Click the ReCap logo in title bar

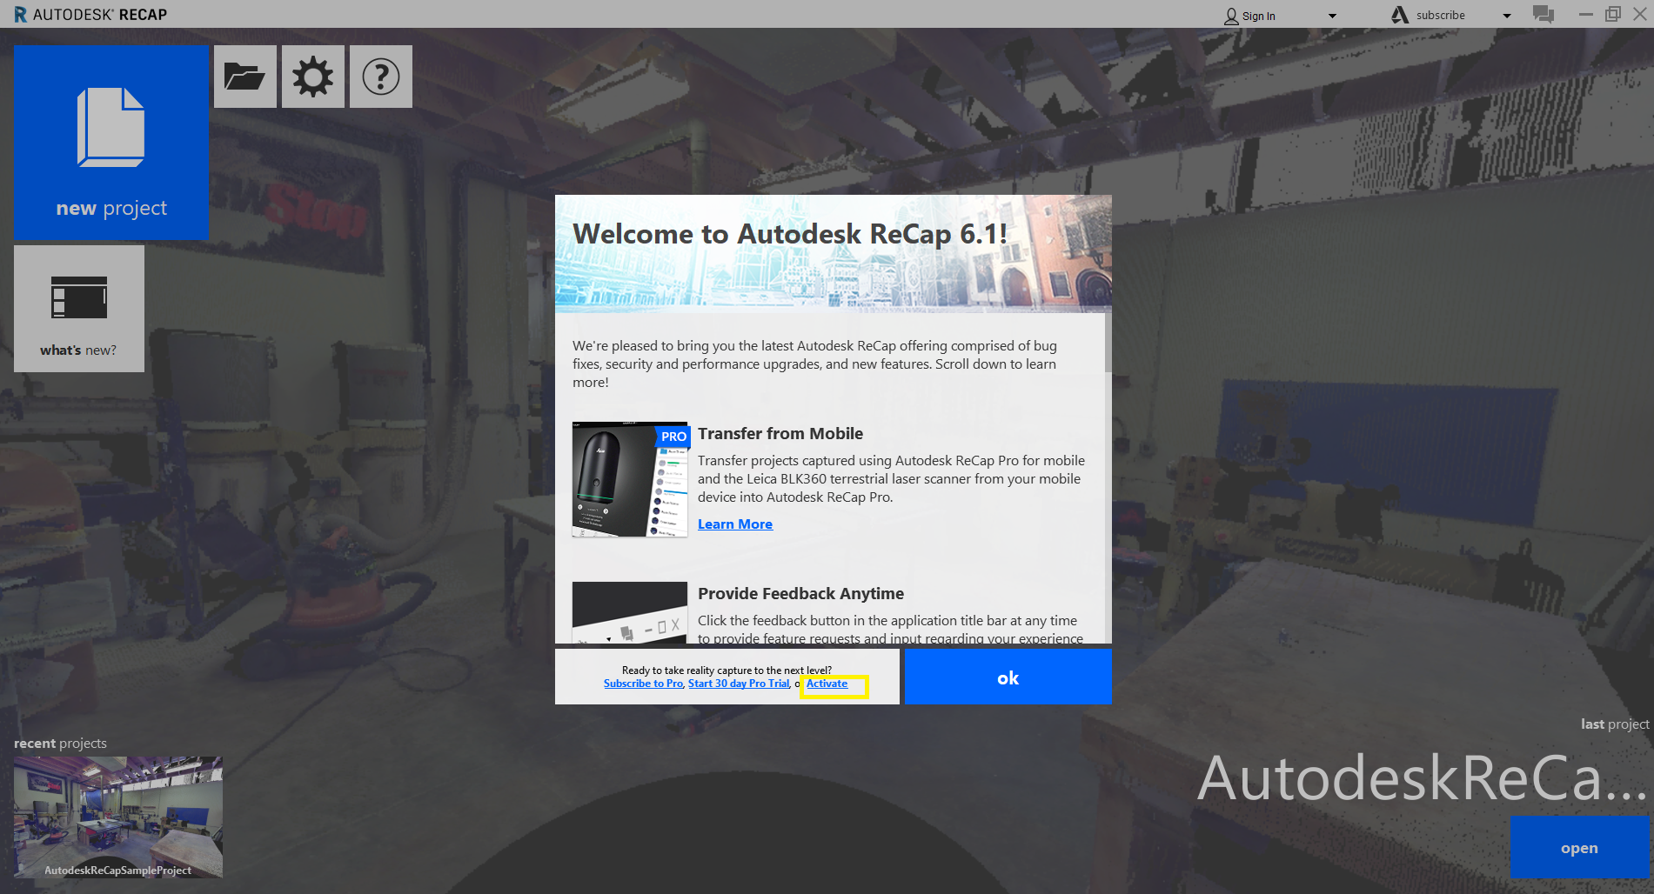point(20,15)
